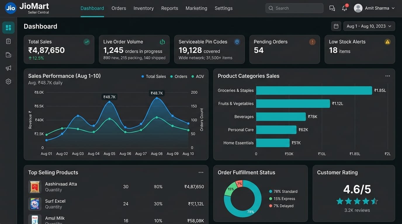Open the inventory box icon in sidebar

8,55
